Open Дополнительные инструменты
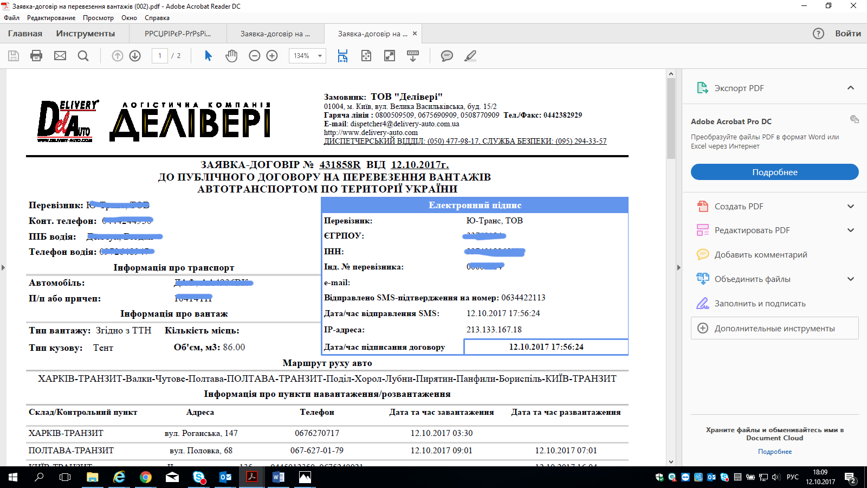The height and width of the screenshot is (488, 867). point(775,328)
